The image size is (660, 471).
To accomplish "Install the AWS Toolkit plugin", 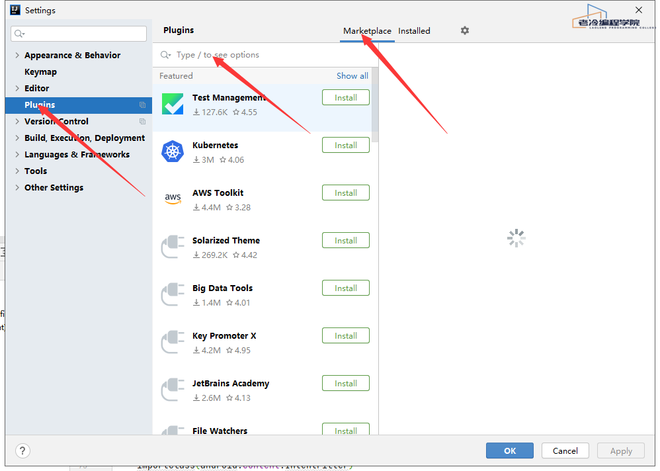I will [x=346, y=193].
